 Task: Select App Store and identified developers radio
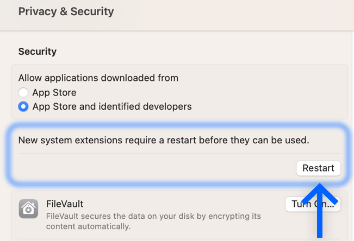click(23, 106)
